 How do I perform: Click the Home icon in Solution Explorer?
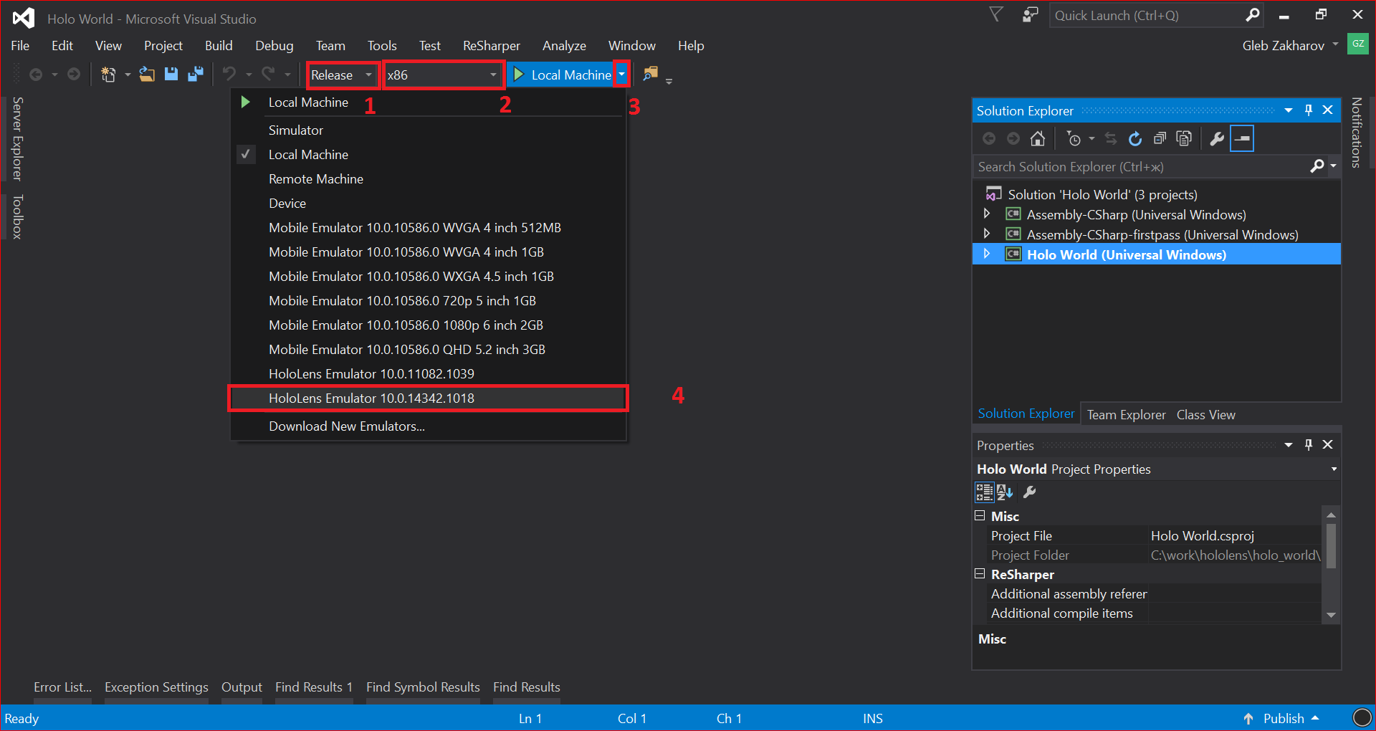(1038, 138)
